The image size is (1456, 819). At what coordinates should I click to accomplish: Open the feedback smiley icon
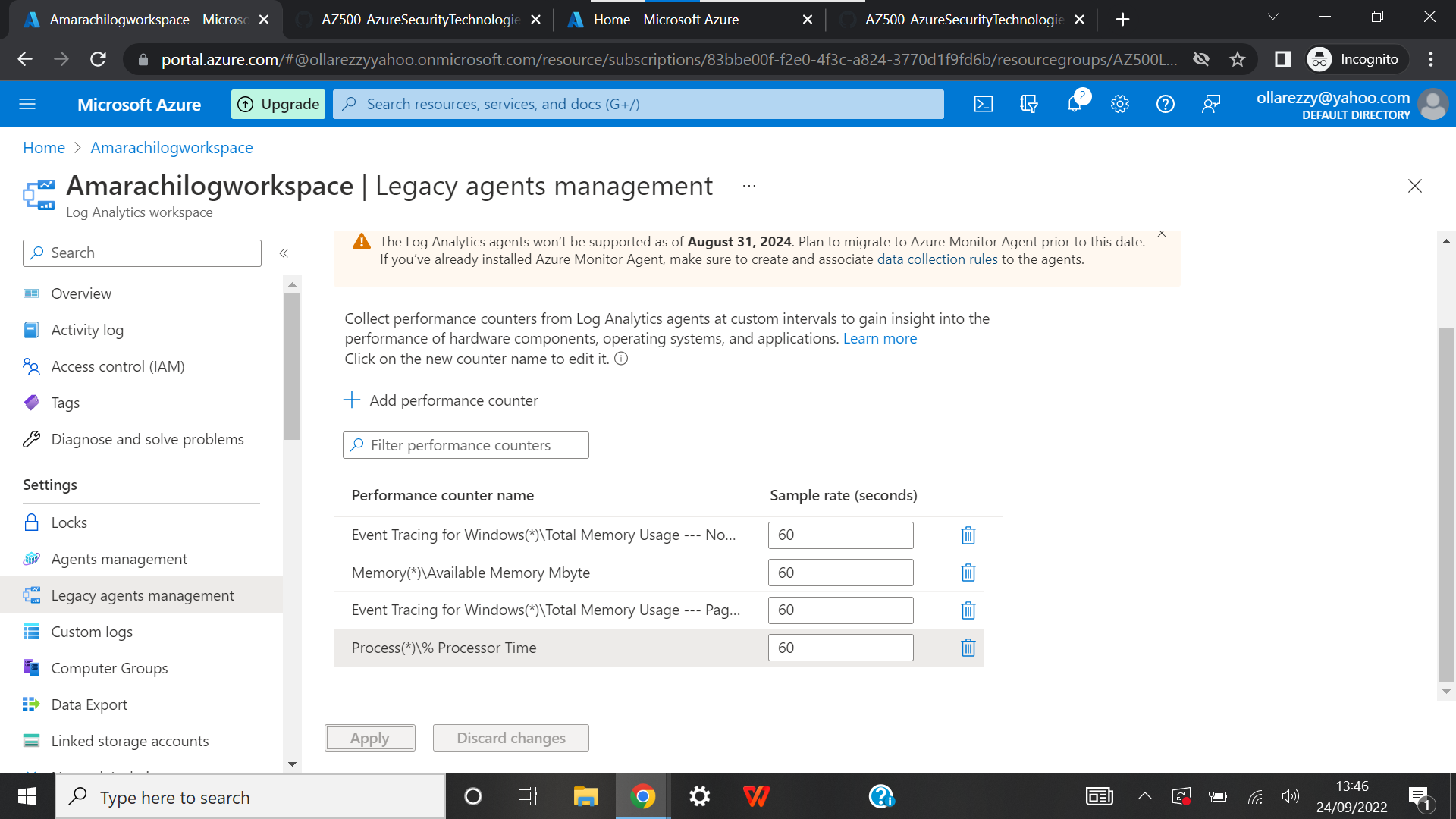[1210, 104]
